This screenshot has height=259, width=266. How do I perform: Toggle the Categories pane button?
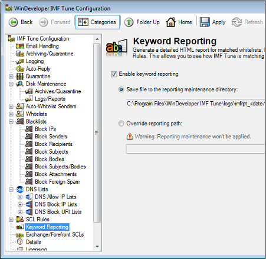(x=97, y=22)
